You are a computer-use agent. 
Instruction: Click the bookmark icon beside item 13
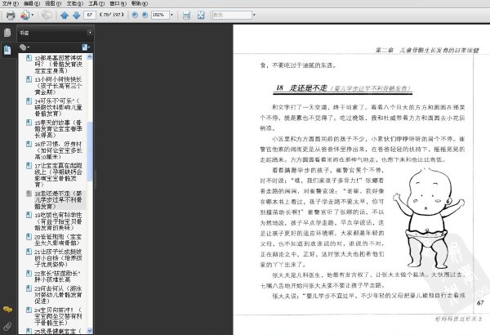pos(29,79)
